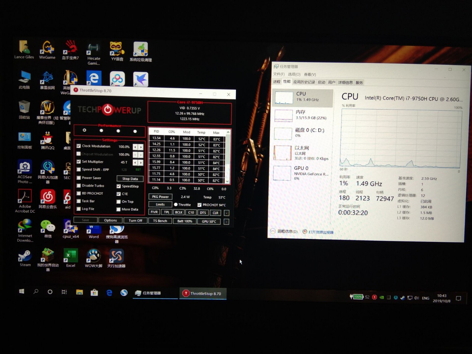The height and width of the screenshot is (354, 472).
Task: Click the ThrottleStop core table scrollbar
Action: point(228,156)
